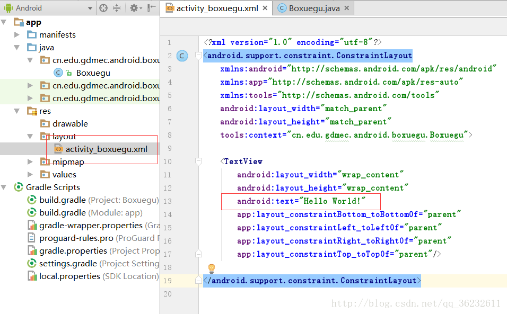
Task: Select the manifests folder
Action: [x=58, y=34]
